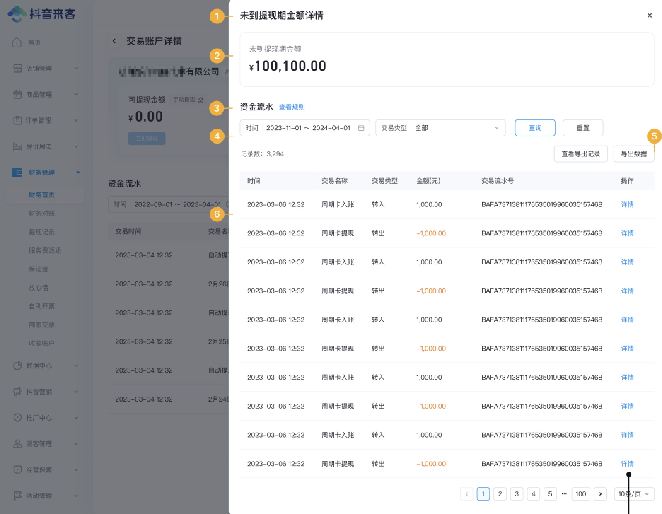Open 商家交票 in sidebar

click(42, 325)
